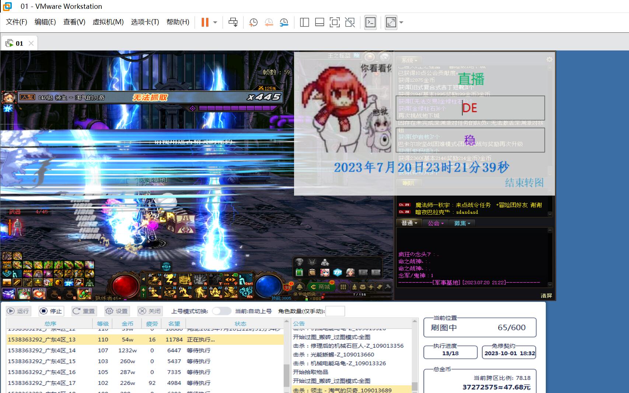Toggle the thumbnail bar layout icon
629x393 pixels.
point(319,22)
